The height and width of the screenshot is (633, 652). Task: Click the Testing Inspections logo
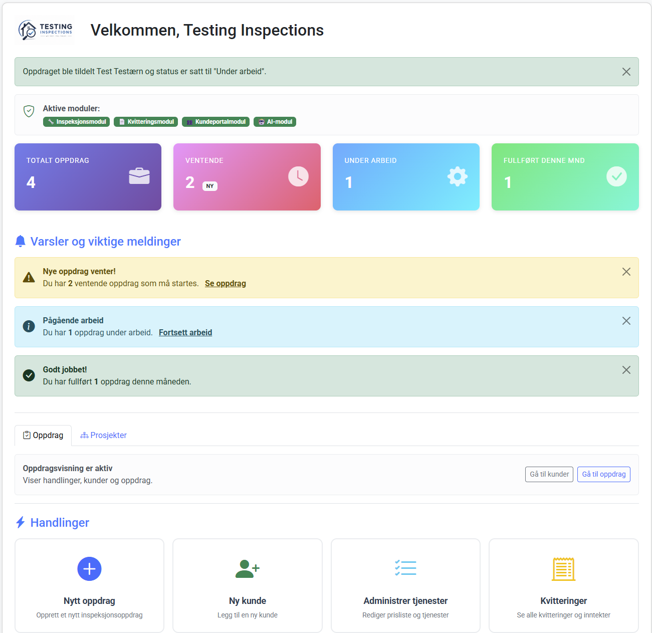coord(45,30)
